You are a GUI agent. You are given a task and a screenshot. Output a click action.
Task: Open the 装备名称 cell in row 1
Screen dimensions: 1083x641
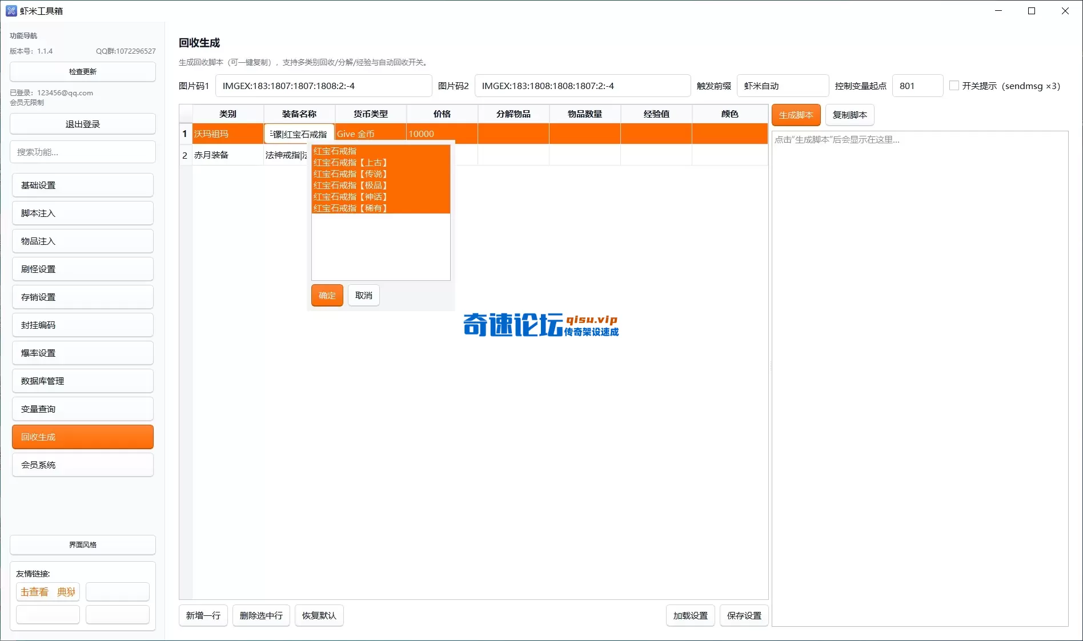click(x=299, y=134)
